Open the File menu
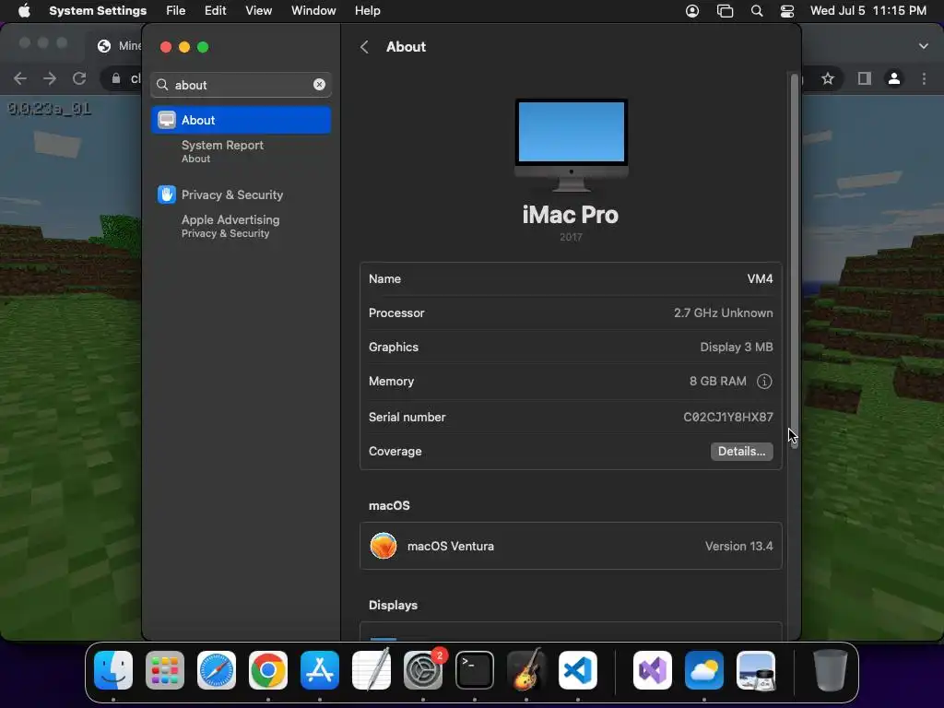Viewport: 944px width, 708px height. (x=176, y=11)
